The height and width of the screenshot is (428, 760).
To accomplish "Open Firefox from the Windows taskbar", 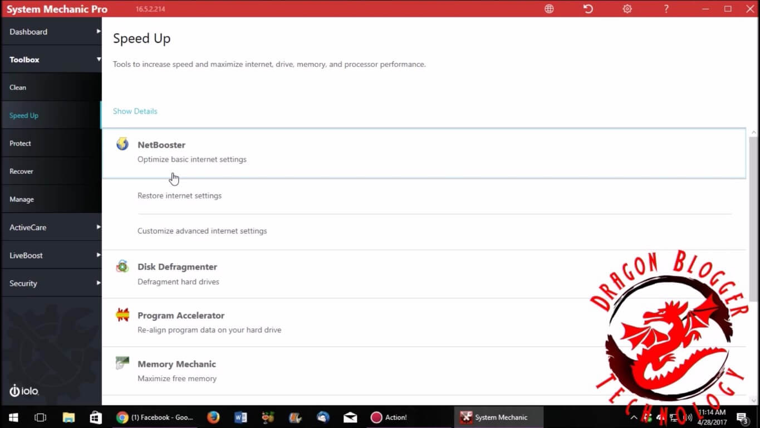I will tap(213, 417).
